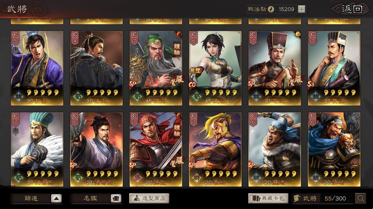
Task: Open the 篩選 filter menu label
Action: 31,198
